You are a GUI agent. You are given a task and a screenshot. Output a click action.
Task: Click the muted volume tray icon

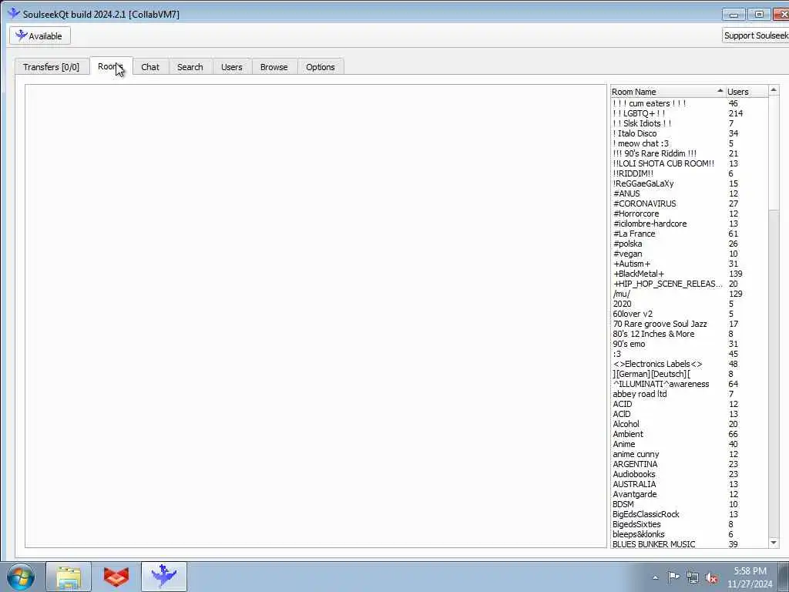(711, 577)
